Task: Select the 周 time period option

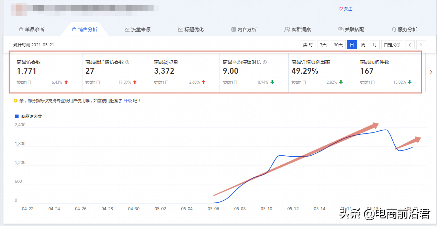Action: click(363, 45)
